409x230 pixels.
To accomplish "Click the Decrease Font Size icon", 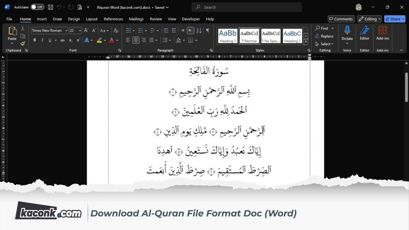I will point(94,30).
